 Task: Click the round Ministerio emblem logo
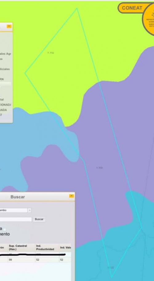point(149,19)
